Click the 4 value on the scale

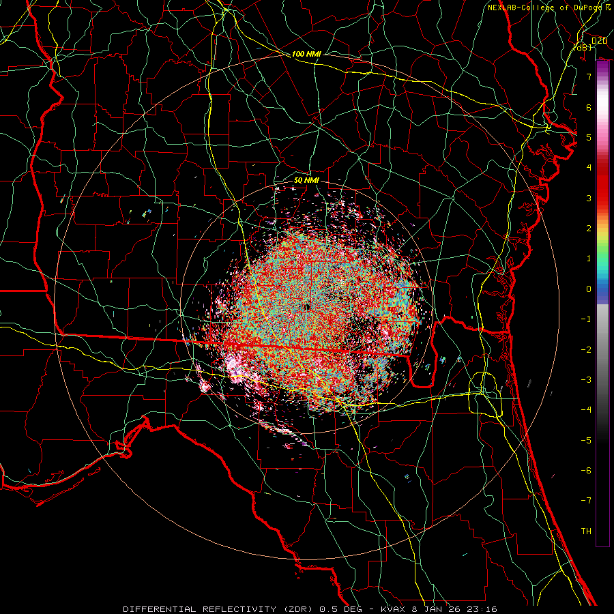(589, 168)
